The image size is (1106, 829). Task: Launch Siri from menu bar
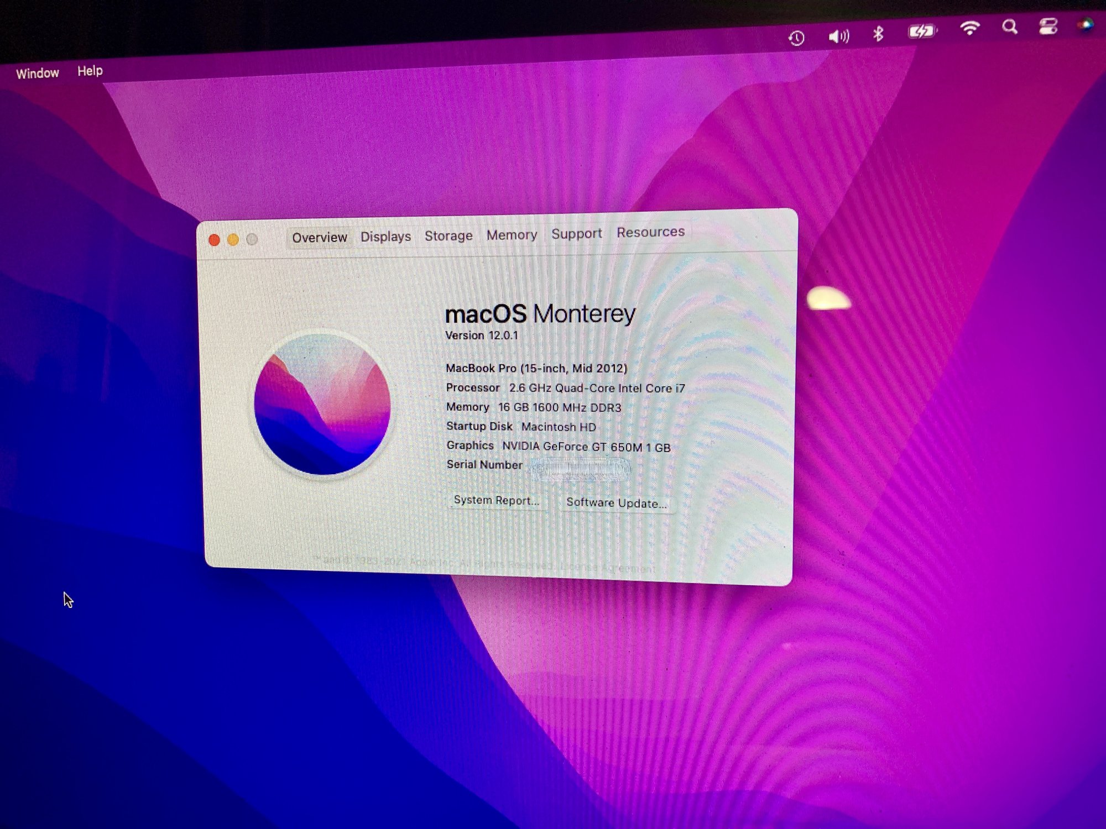[1086, 24]
